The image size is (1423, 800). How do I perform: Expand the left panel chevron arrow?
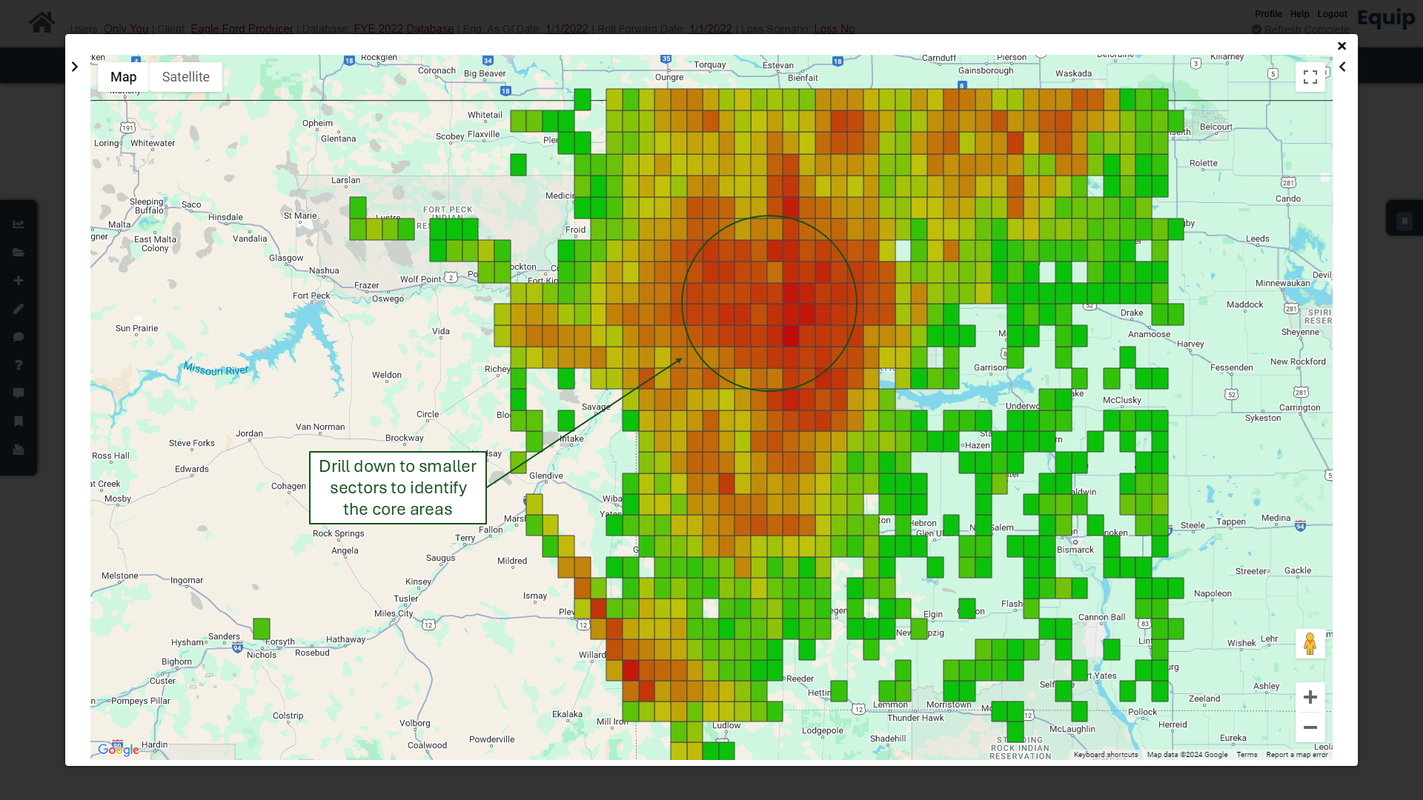[x=75, y=67]
